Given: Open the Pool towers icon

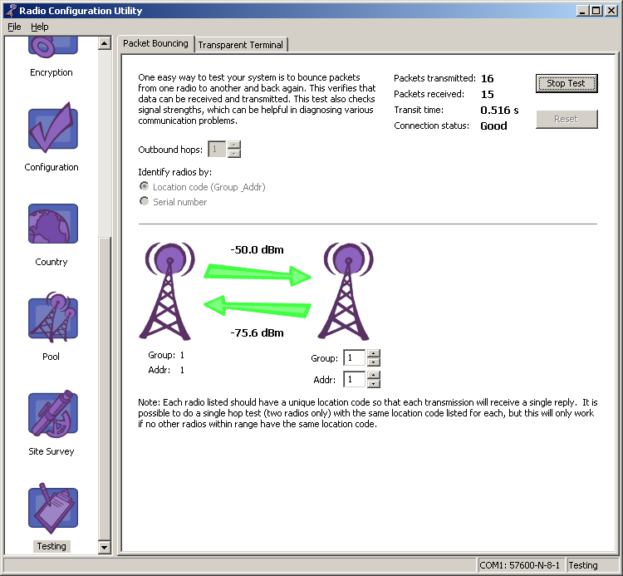Looking at the screenshot, I should point(53,318).
